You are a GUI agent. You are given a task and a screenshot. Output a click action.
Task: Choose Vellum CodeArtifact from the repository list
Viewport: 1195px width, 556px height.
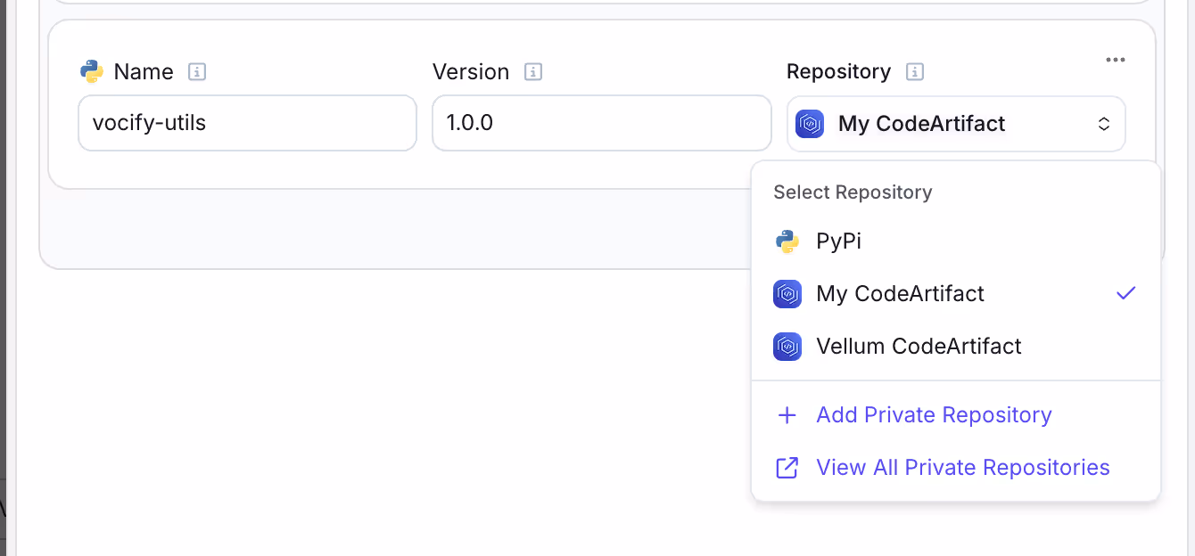[956, 347]
